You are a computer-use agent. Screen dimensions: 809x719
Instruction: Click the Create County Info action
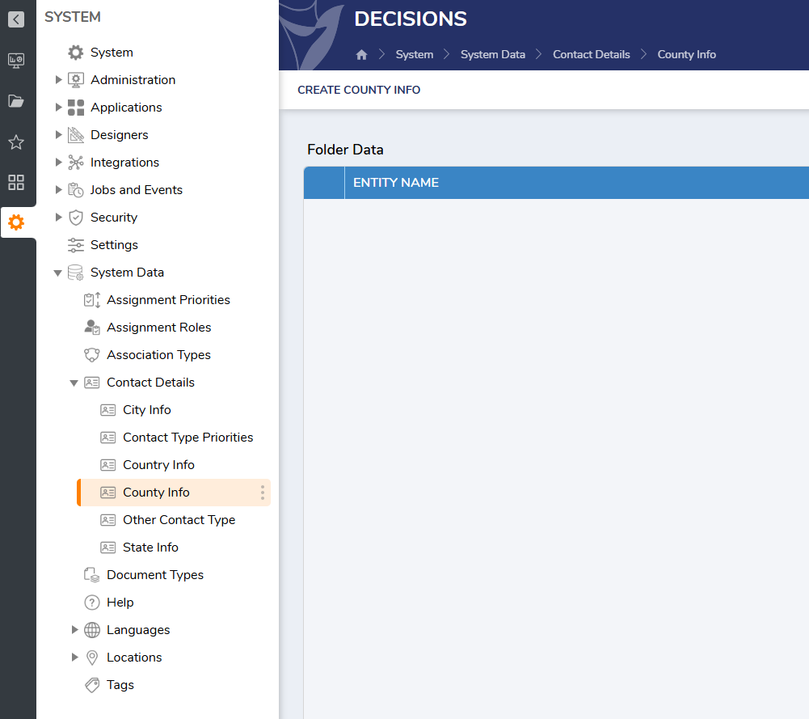[x=359, y=90]
